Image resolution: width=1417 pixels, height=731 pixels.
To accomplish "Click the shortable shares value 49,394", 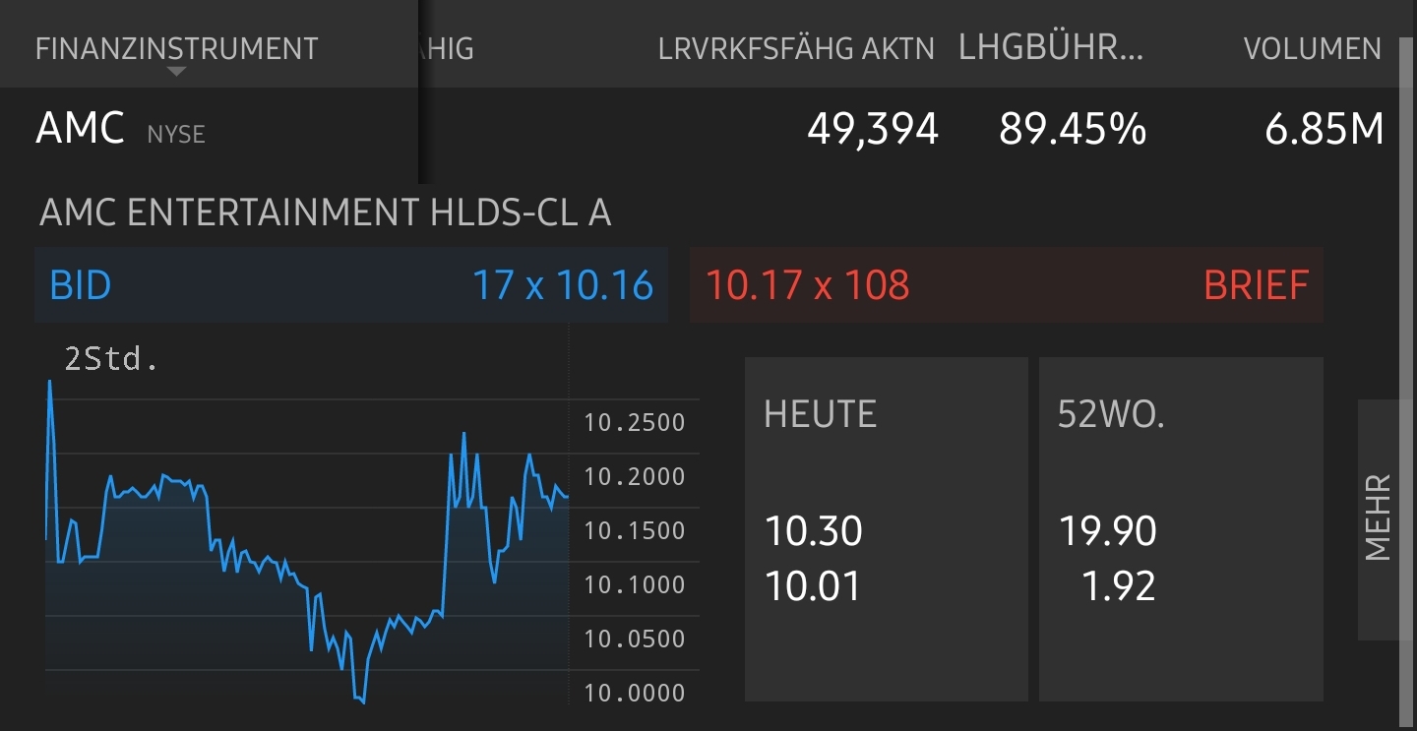I will tap(873, 130).
